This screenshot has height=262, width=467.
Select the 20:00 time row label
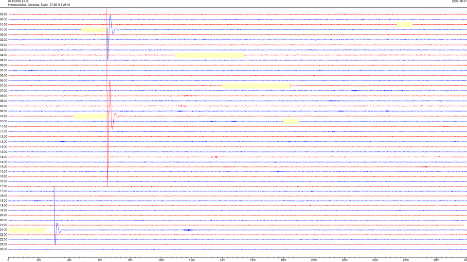[x=3, y=215]
